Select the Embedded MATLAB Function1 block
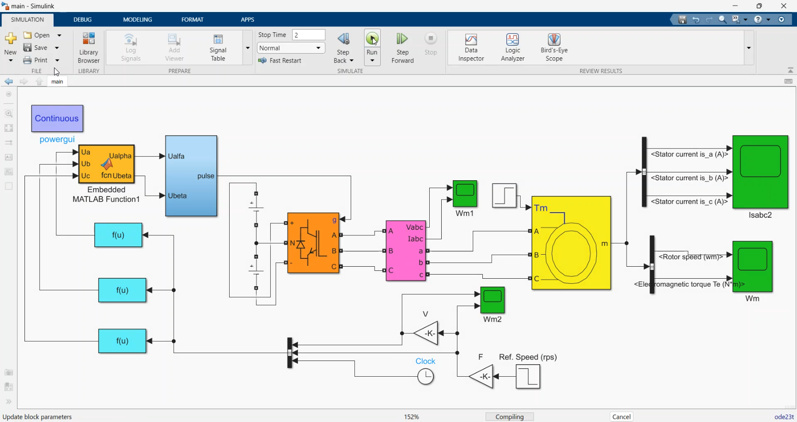Screen dimensions: 797x422 [x=107, y=164]
